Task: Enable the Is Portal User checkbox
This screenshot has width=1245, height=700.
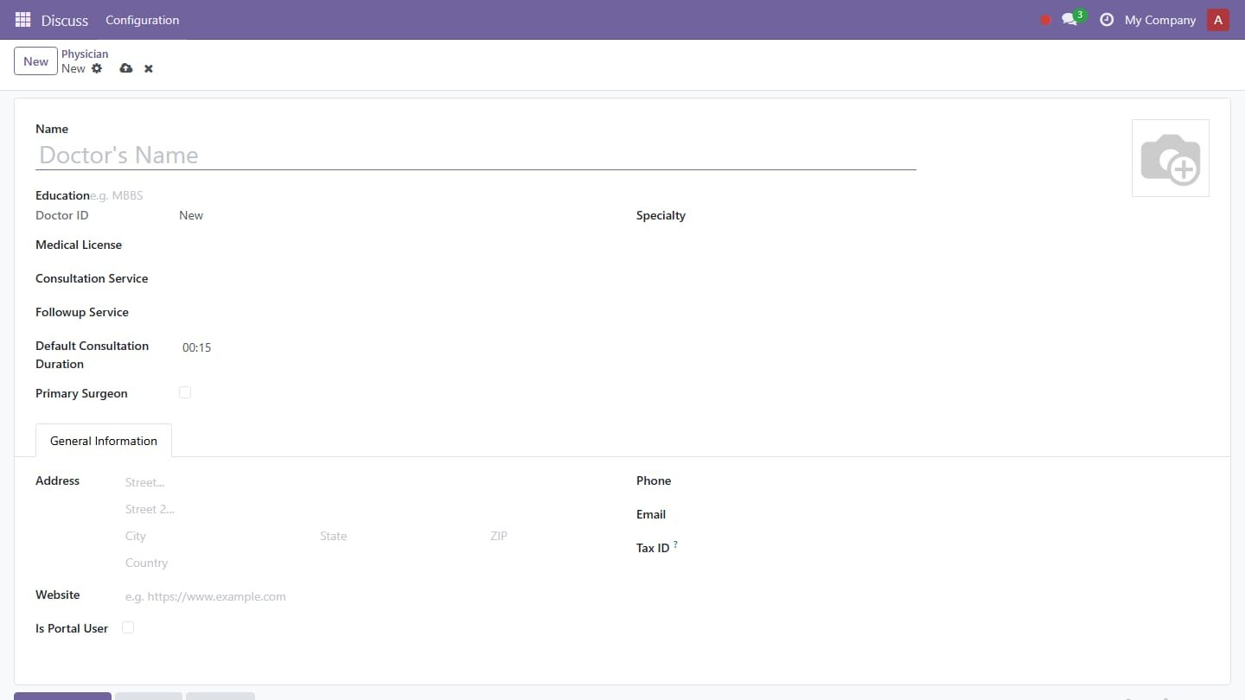Action: point(128,627)
